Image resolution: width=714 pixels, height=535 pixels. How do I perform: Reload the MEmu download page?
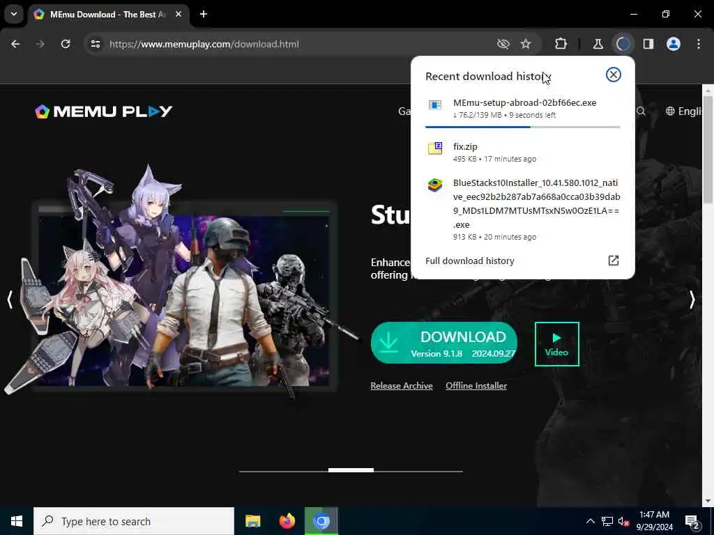[66, 44]
